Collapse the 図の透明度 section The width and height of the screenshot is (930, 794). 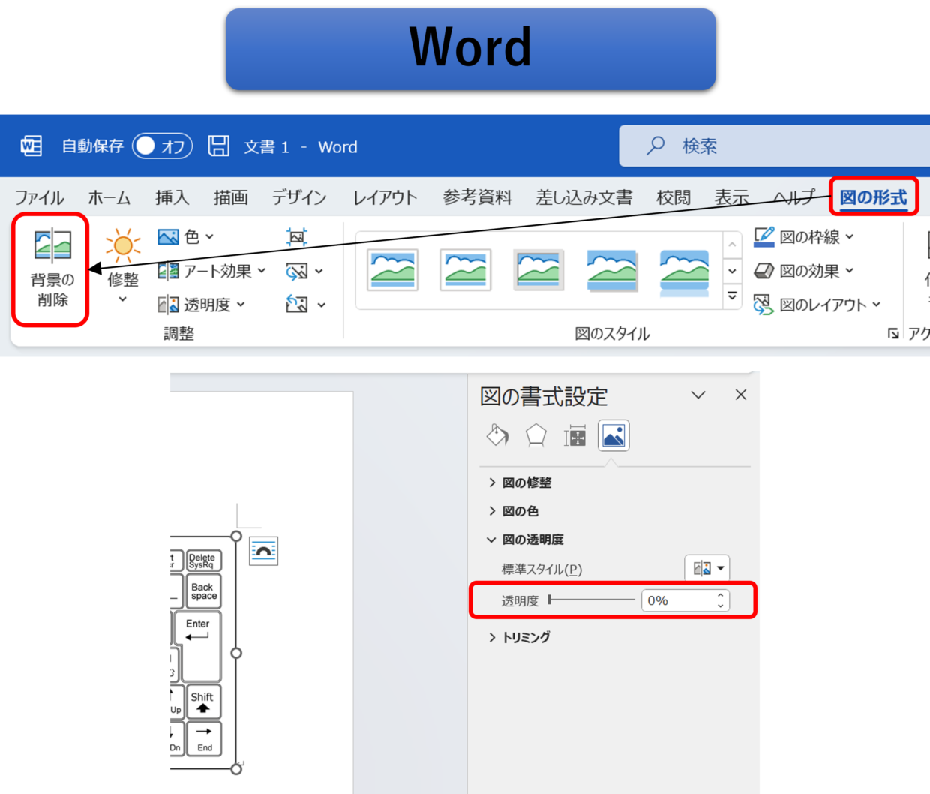pyautogui.click(x=526, y=540)
